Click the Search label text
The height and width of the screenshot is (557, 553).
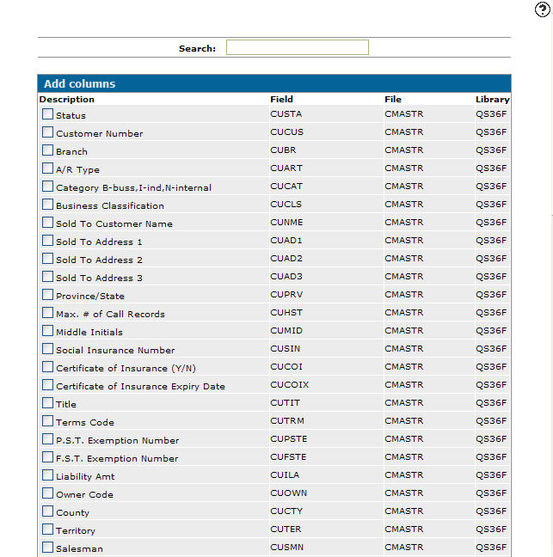(x=197, y=49)
